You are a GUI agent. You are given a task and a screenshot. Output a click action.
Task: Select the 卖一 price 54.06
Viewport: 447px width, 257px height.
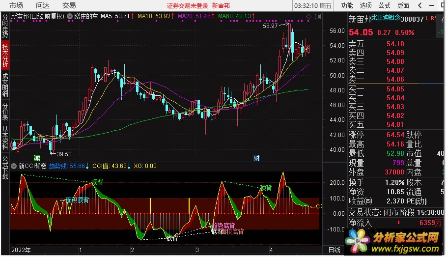point(395,79)
